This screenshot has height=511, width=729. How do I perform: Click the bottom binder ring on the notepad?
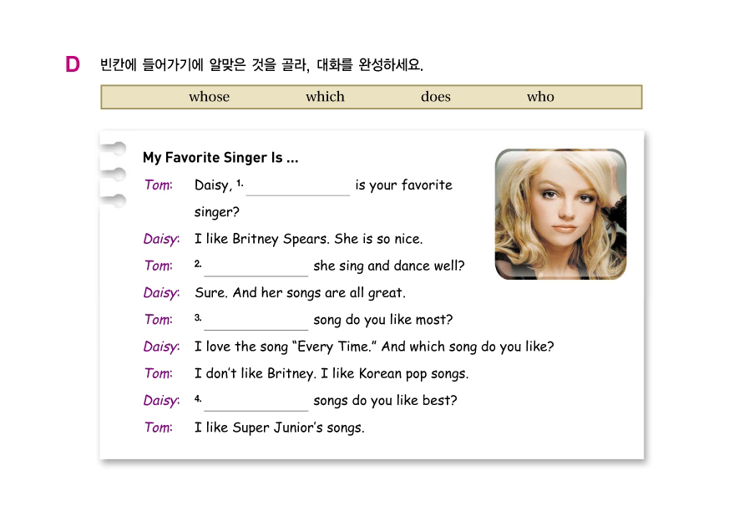click(113, 200)
